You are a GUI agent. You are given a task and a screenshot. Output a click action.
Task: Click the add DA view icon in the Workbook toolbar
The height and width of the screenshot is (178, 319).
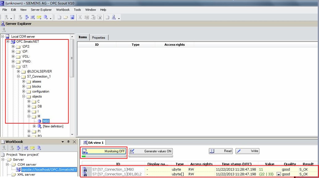(26, 148)
